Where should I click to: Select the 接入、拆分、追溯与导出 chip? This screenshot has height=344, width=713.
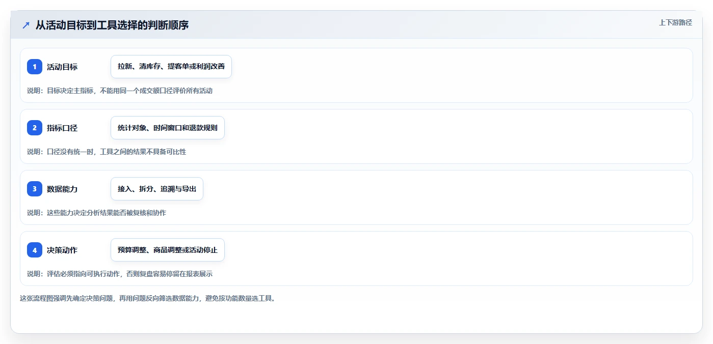[x=157, y=189]
